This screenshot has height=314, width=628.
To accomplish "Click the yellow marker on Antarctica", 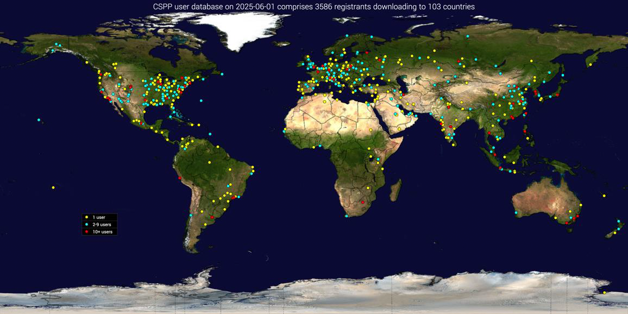I will click(604, 292).
